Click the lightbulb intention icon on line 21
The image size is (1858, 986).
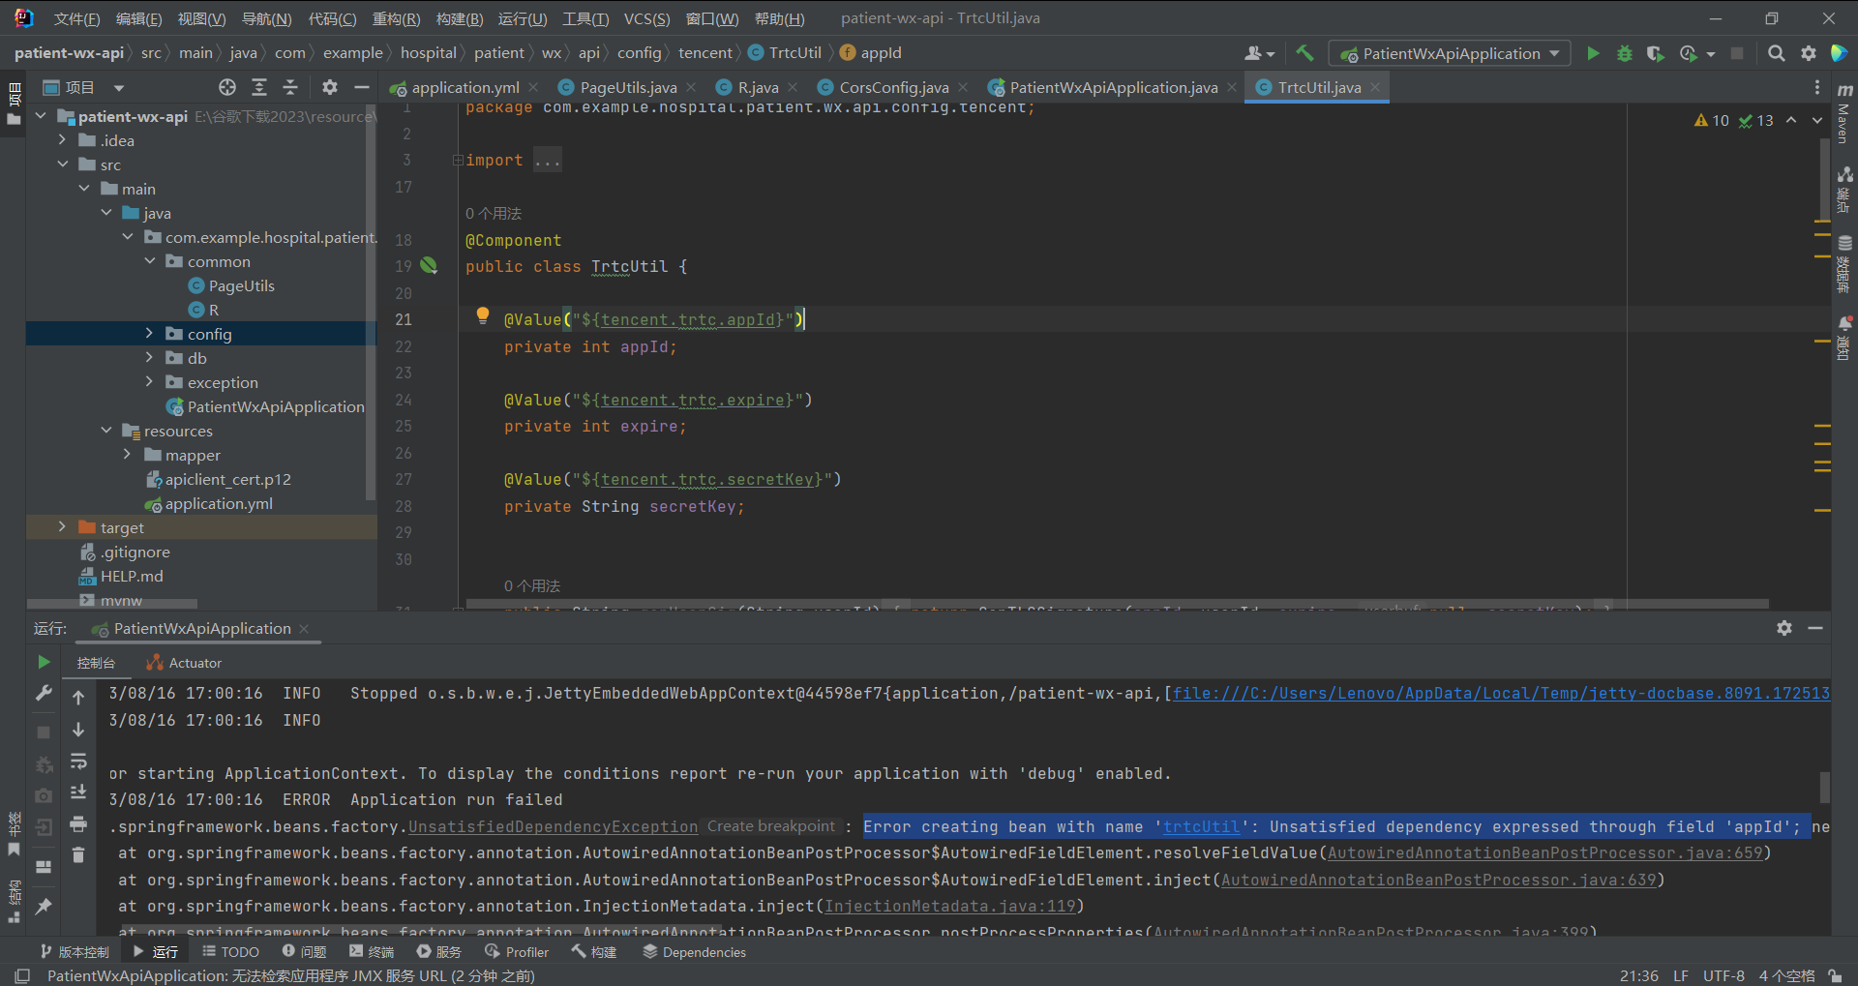click(x=483, y=315)
